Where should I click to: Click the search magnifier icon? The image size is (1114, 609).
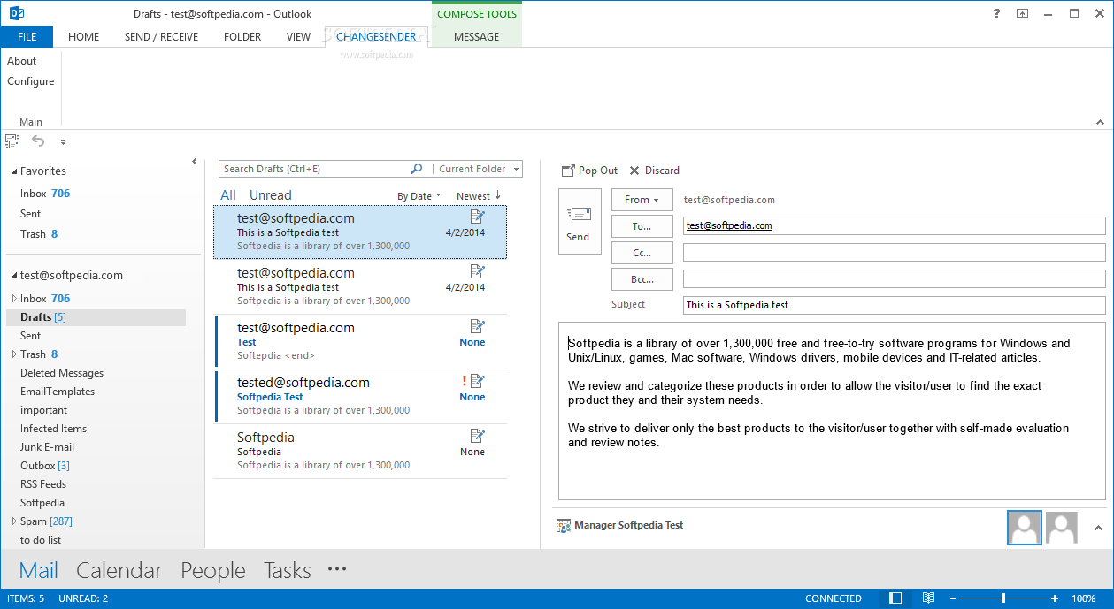pos(416,169)
